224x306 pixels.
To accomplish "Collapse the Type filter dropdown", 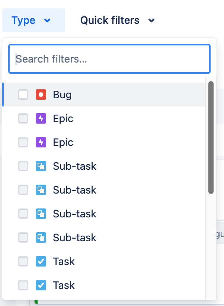I will (x=33, y=20).
